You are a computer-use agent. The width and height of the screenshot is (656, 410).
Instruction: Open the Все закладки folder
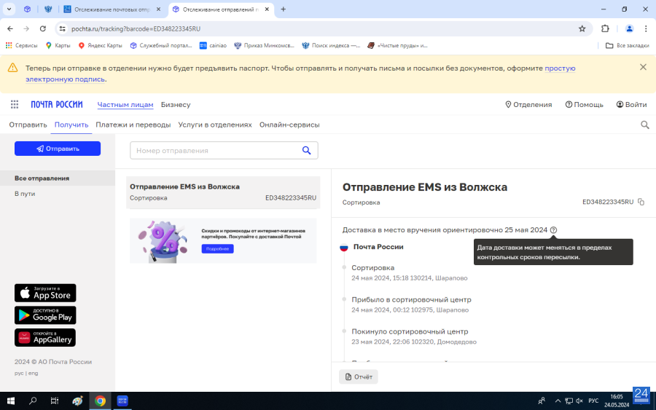628,46
